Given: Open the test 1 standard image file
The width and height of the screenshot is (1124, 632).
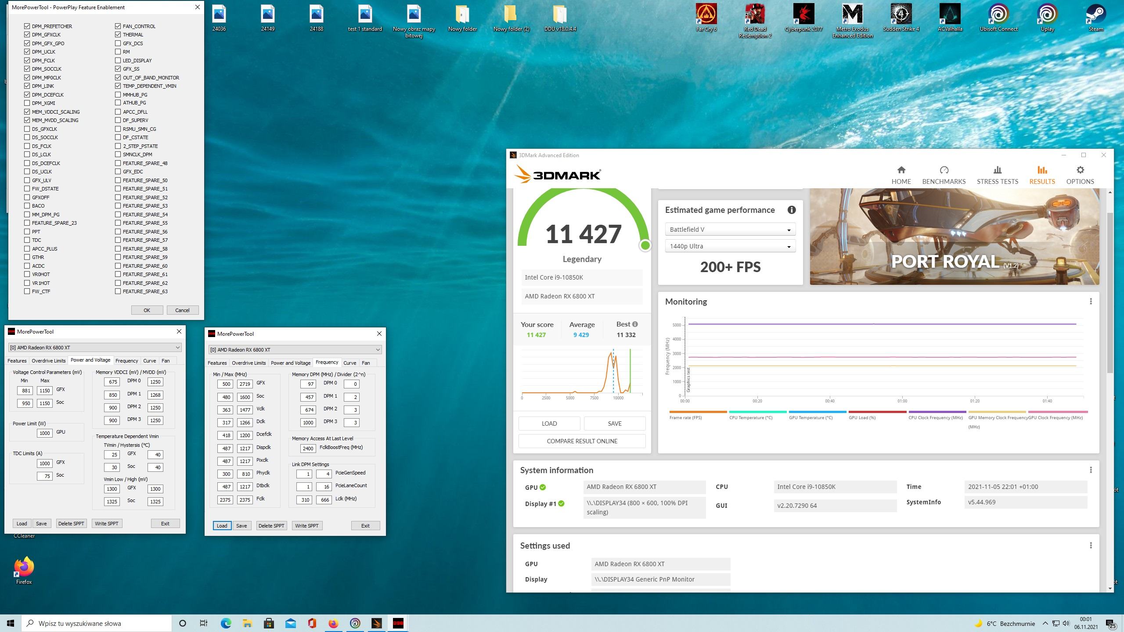Looking at the screenshot, I should 365,18.
